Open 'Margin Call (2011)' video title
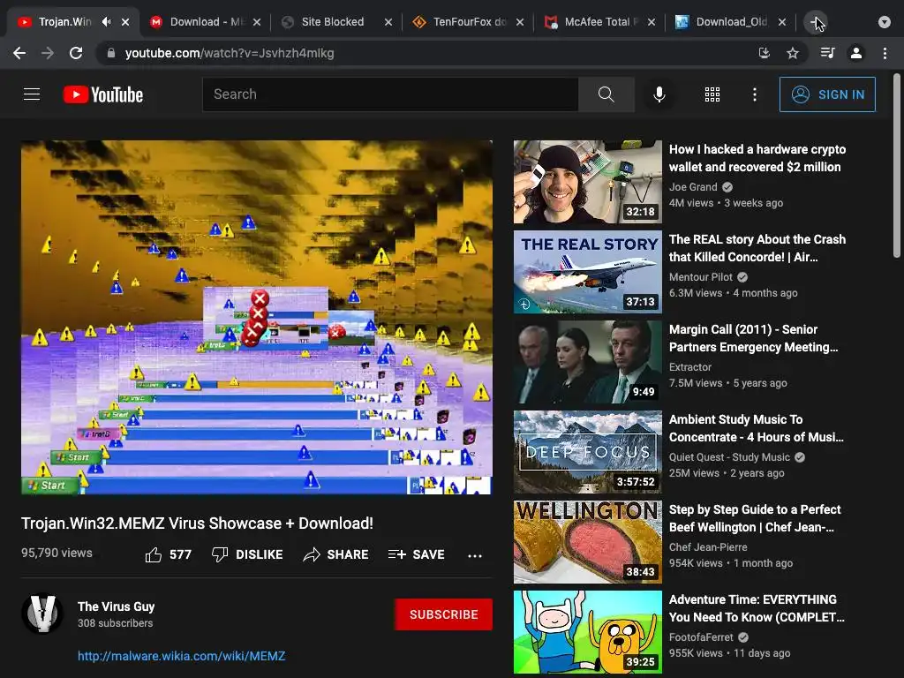904x678 pixels. (753, 338)
